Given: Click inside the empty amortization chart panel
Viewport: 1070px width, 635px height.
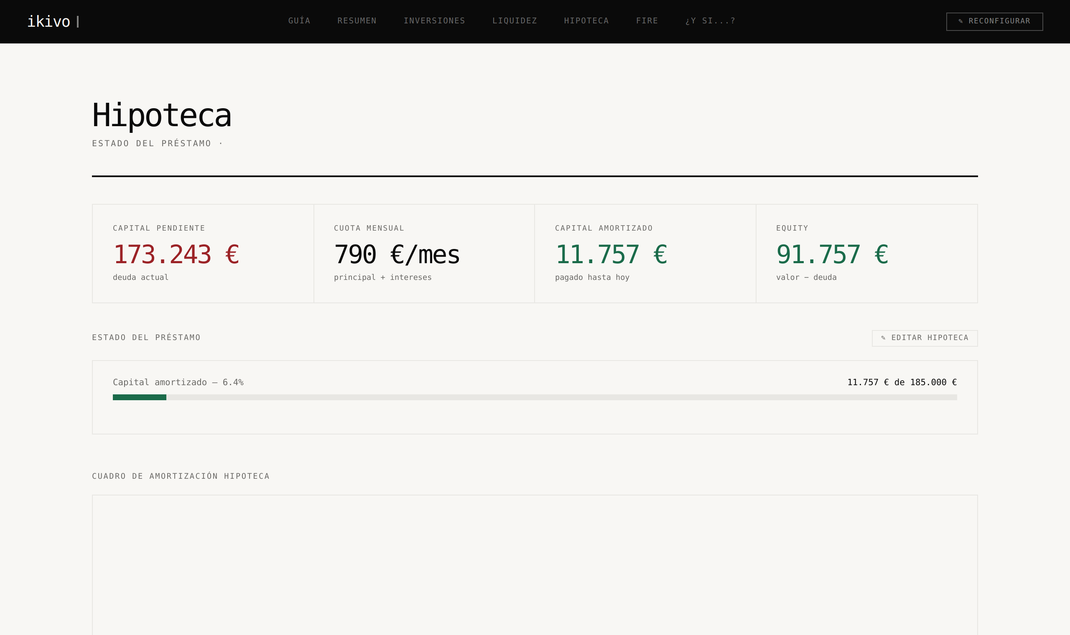Looking at the screenshot, I should coord(535,565).
